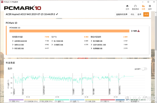Expand the 渲染与视觉化分数 row
The image size is (157, 103).
click(98, 45)
